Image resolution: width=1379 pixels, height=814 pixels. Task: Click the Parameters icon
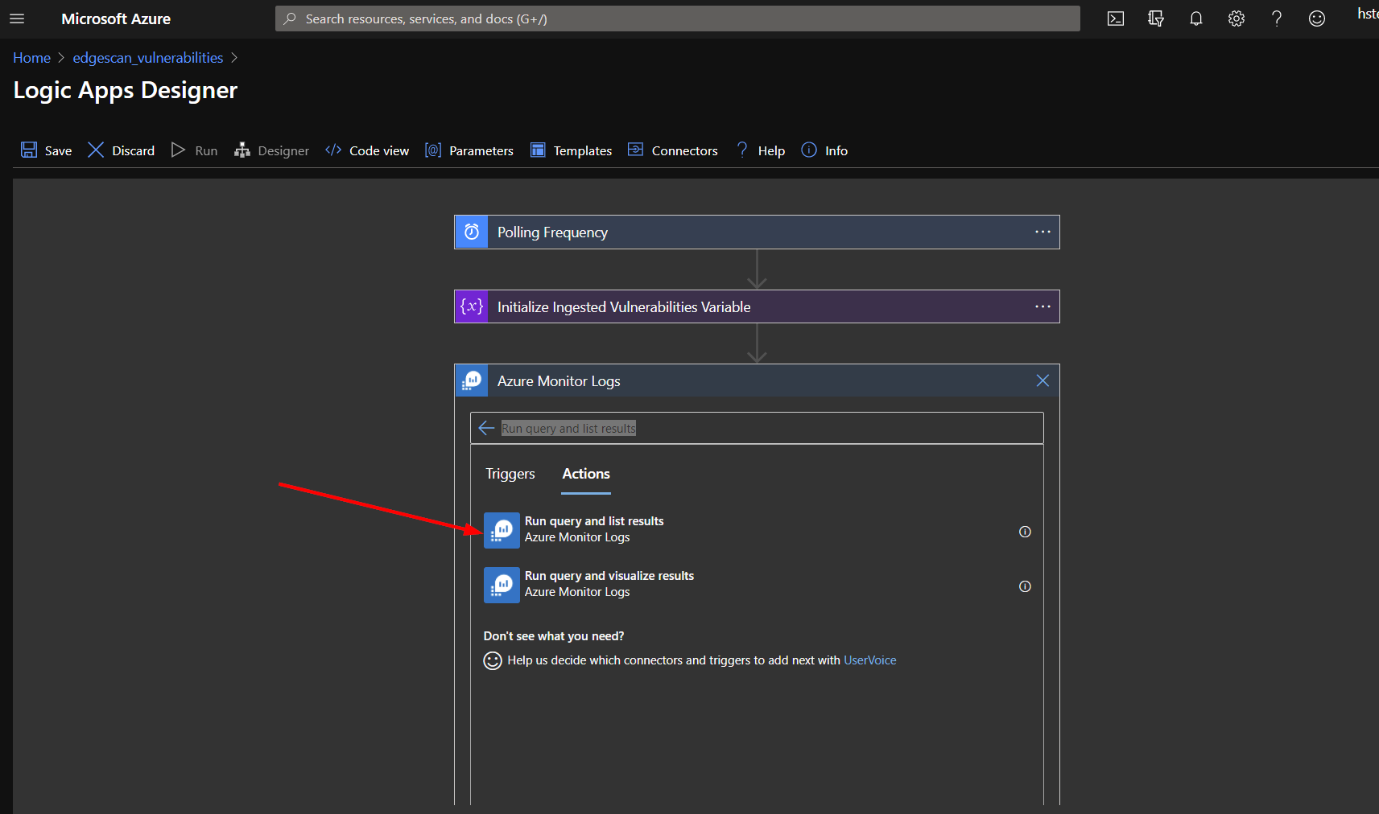tap(433, 150)
